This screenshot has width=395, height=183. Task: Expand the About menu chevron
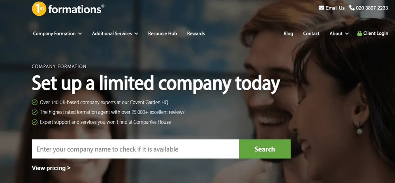tap(347, 34)
